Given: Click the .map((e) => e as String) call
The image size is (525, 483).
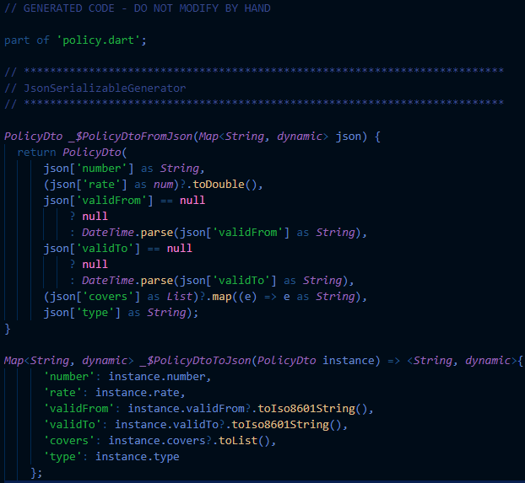Looking at the screenshot, I should tap(284, 297).
